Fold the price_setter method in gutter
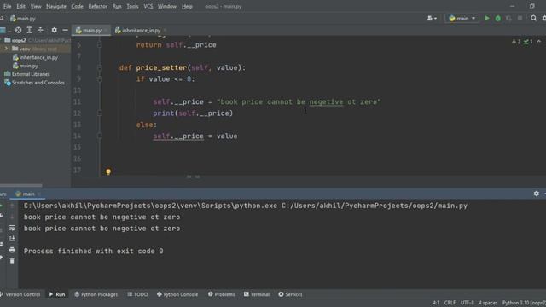The width and height of the screenshot is (546, 307). (x=100, y=67)
